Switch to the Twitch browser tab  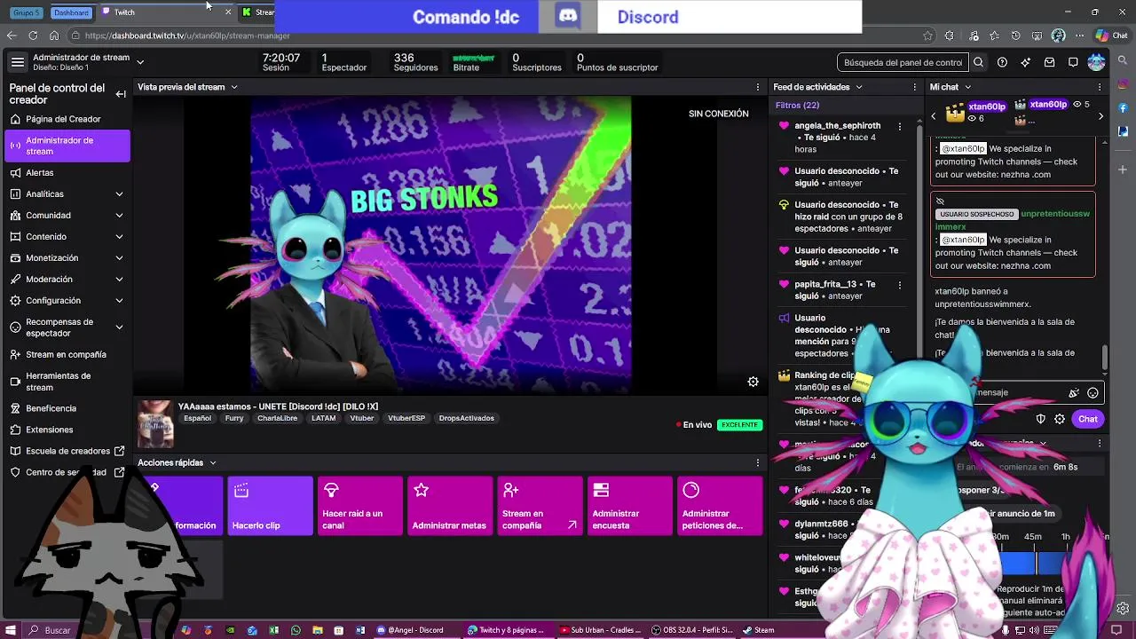165,12
